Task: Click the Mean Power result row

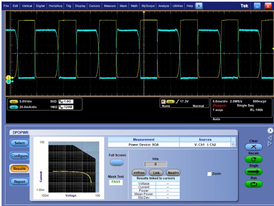Action: tap(156, 194)
